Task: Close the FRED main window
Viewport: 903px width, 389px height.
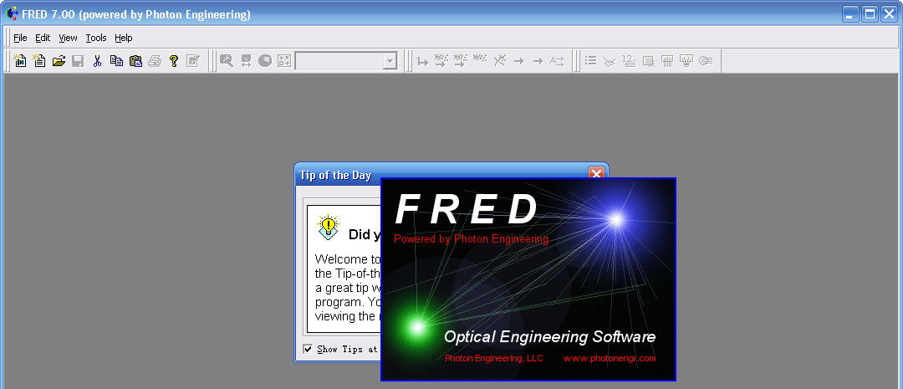Action: pyautogui.click(x=889, y=14)
